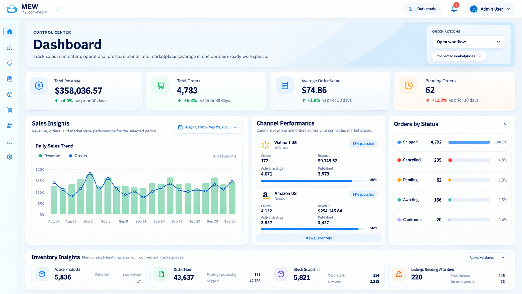Click the Pending Orders clock icon

(409, 85)
